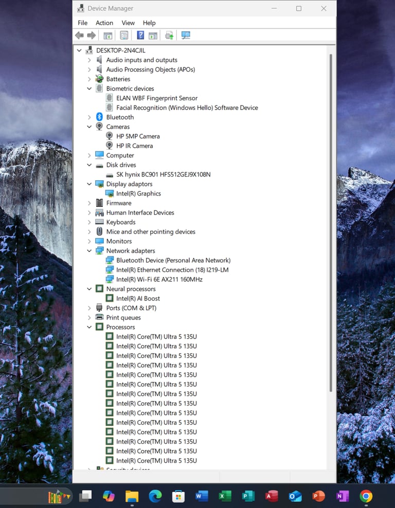This screenshot has height=508, width=395.
Task: Open Excel from the taskbar
Action: click(x=225, y=496)
